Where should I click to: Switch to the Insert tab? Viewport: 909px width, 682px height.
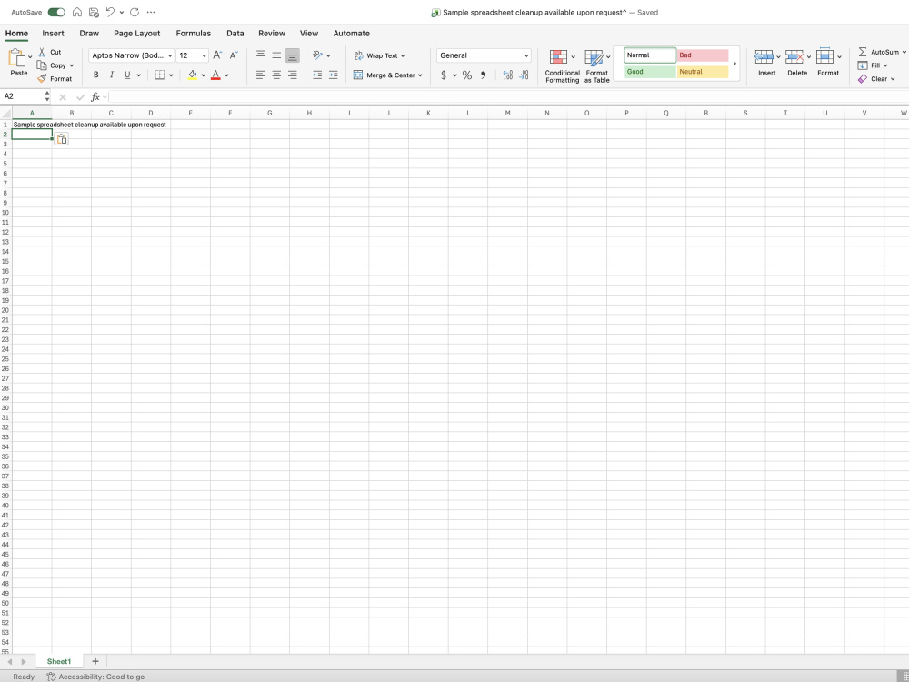(x=53, y=33)
